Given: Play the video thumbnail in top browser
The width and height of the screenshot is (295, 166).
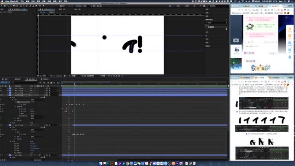Looking at the screenshot, I should (236, 40).
